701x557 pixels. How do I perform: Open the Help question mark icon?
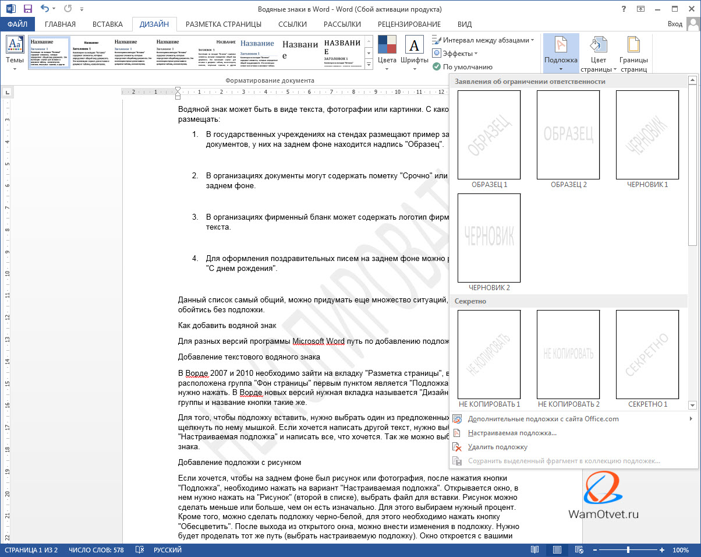tap(625, 9)
